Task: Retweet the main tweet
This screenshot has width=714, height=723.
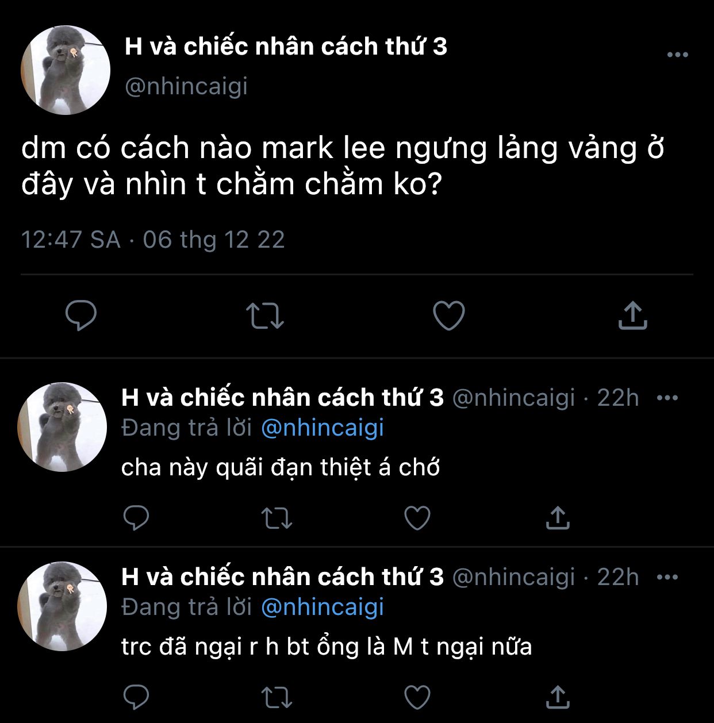Action: click(x=265, y=316)
